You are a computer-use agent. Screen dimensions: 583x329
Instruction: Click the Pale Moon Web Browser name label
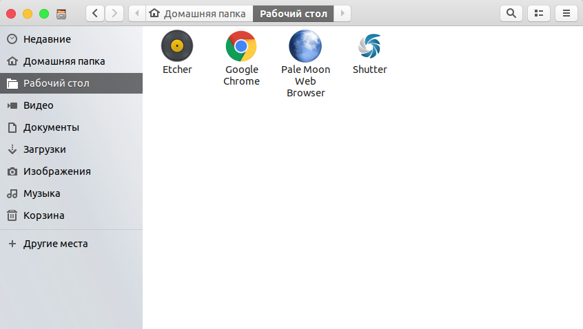click(306, 81)
